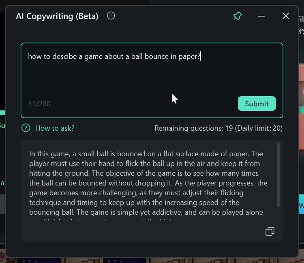Click the info icon beside AI Copywriting title
The image size is (304, 263).
111,16
